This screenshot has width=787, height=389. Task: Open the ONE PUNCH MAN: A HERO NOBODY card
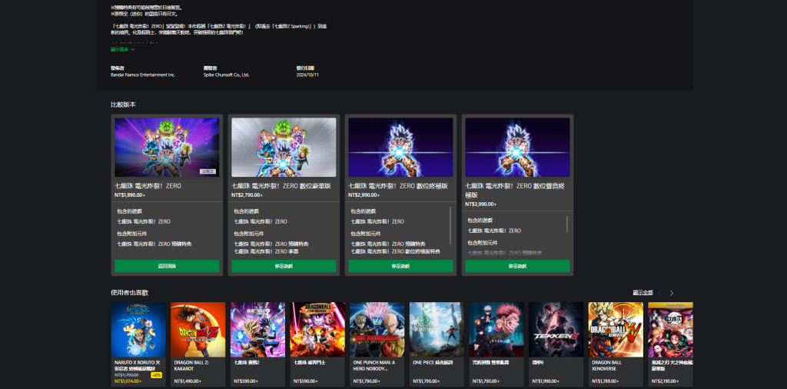377,344
